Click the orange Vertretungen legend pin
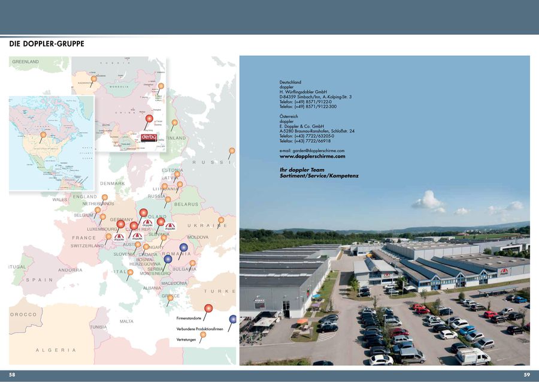Screen dimensions: 539x382 click(x=203, y=335)
